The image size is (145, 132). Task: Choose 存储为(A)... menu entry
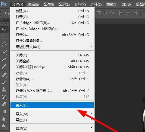[52, 79]
